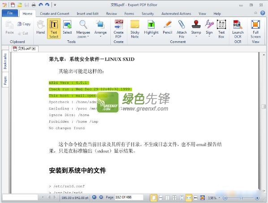Go to the Security tab
Viewport: 268px width, 203px height.
tap(148, 13)
